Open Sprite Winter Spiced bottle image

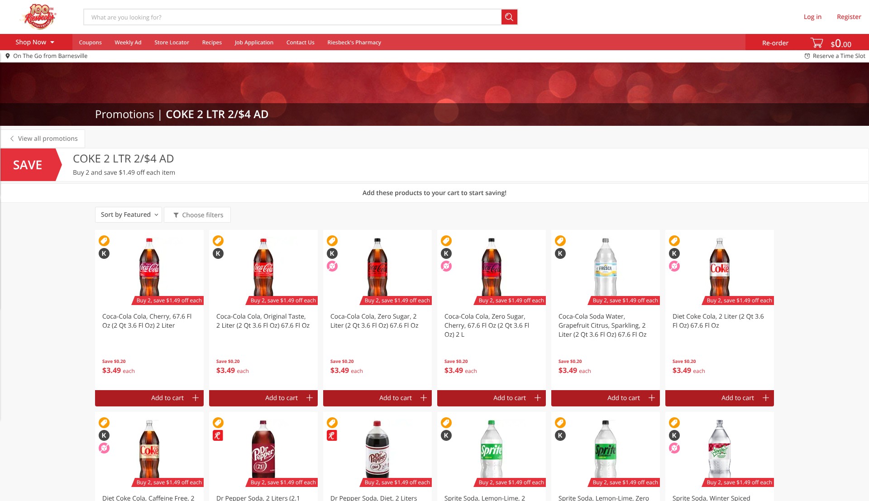[x=720, y=448]
